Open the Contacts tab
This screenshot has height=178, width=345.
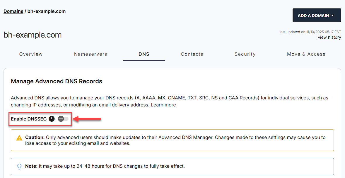192,54
